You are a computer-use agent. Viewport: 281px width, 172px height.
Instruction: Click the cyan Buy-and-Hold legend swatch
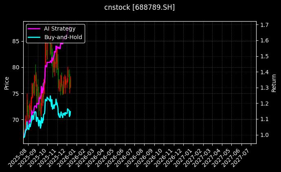click(x=34, y=37)
